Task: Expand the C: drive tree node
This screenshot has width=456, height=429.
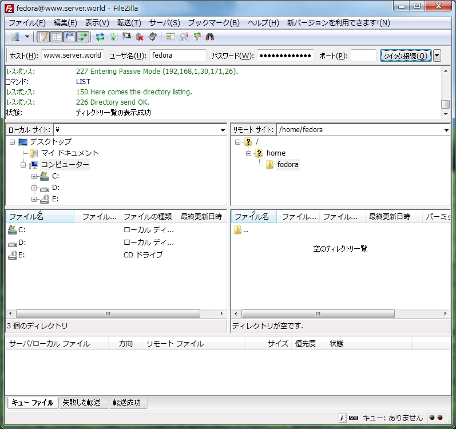Action: (34, 176)
